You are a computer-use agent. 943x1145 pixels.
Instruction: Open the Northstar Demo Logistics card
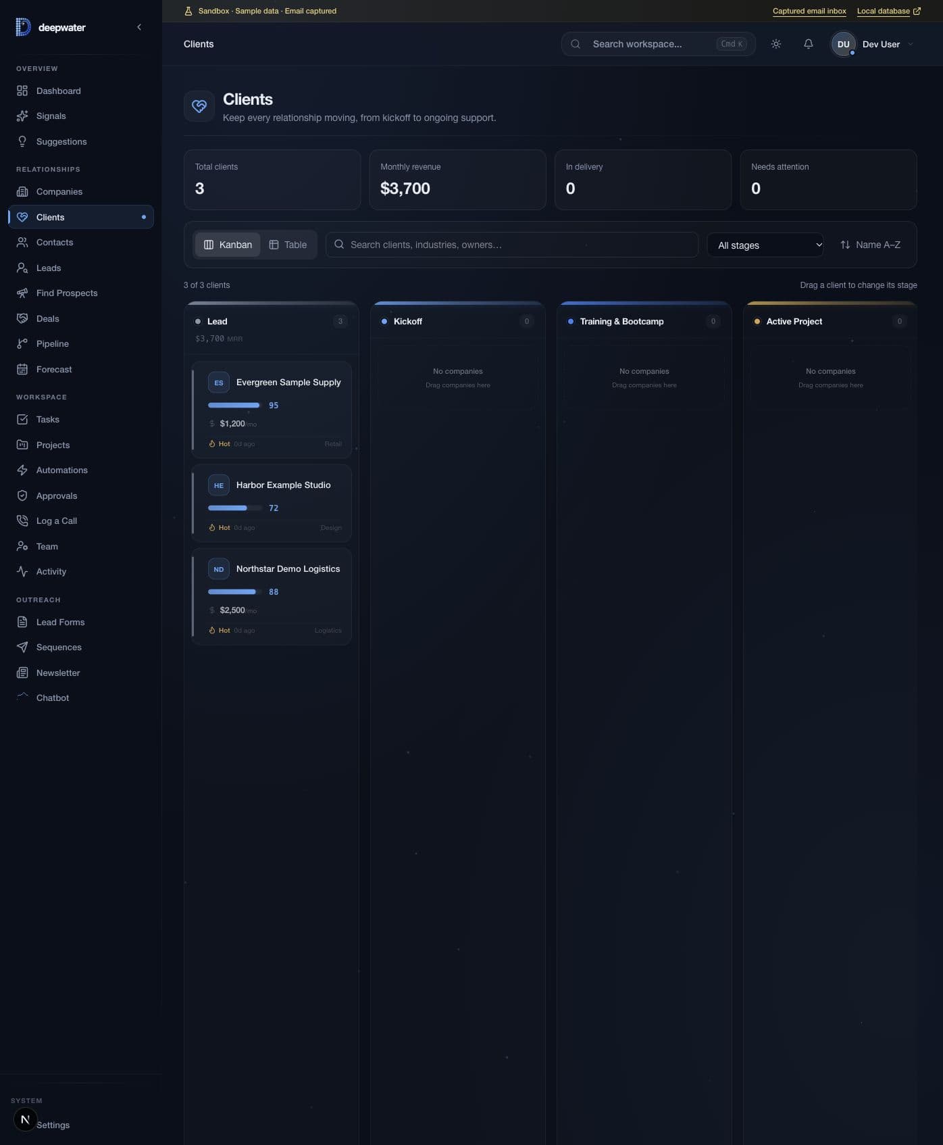click(x=272, y=597)
